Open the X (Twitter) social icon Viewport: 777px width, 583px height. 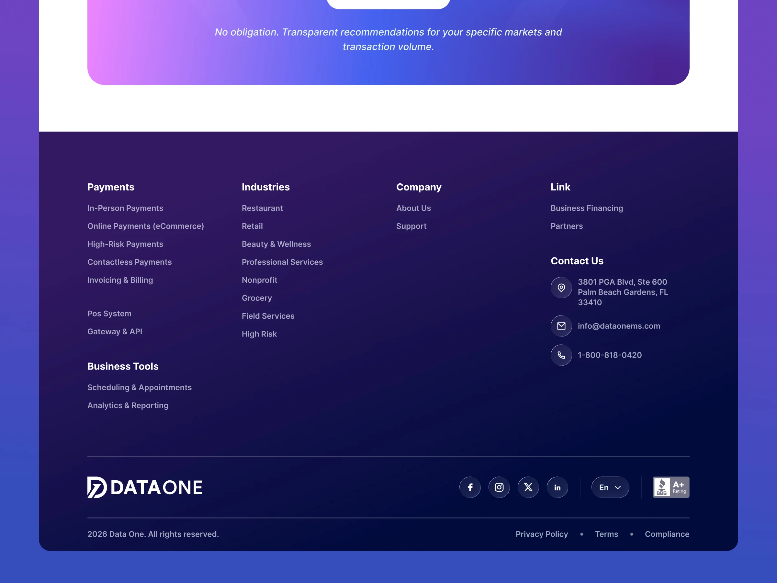pos(528,487)
